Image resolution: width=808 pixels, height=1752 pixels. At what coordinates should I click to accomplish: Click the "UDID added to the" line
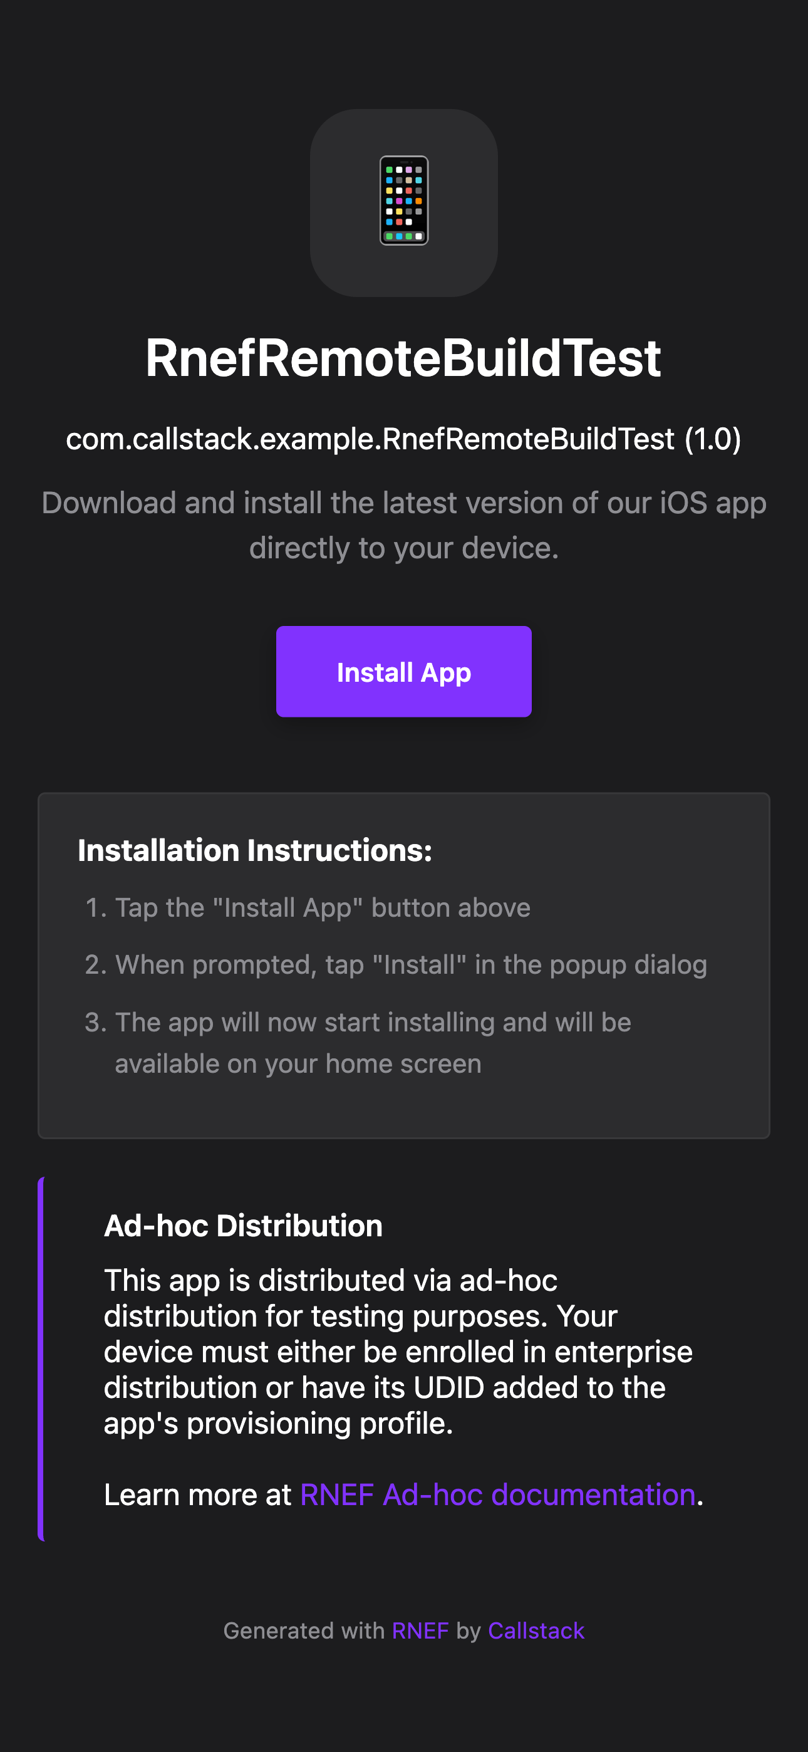coord(385,1387)
